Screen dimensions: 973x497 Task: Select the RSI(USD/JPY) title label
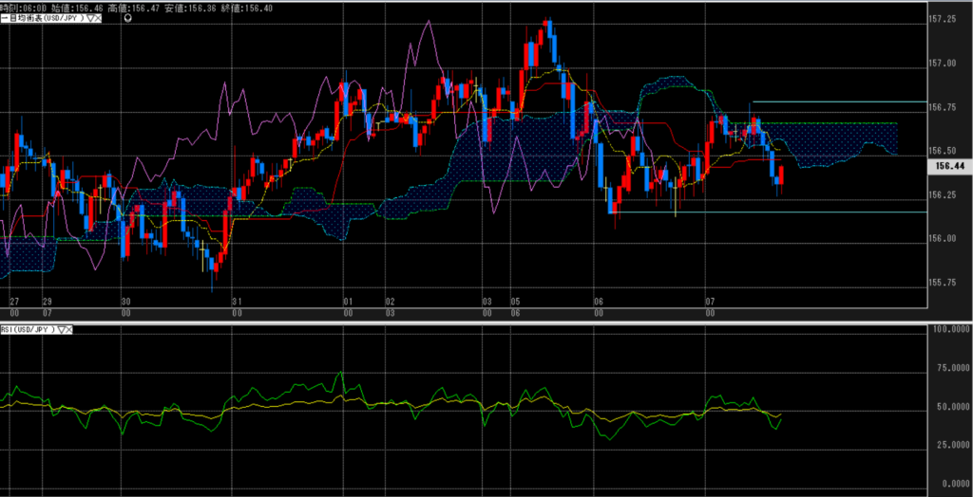point(28,329)
